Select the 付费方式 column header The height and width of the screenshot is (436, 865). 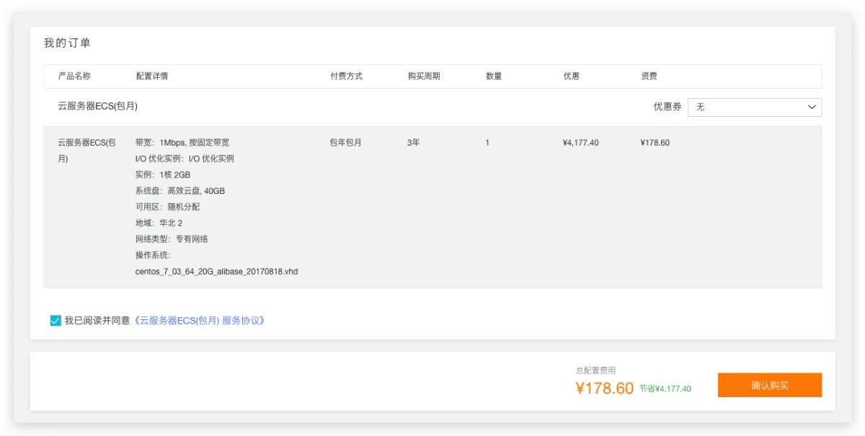346,76
